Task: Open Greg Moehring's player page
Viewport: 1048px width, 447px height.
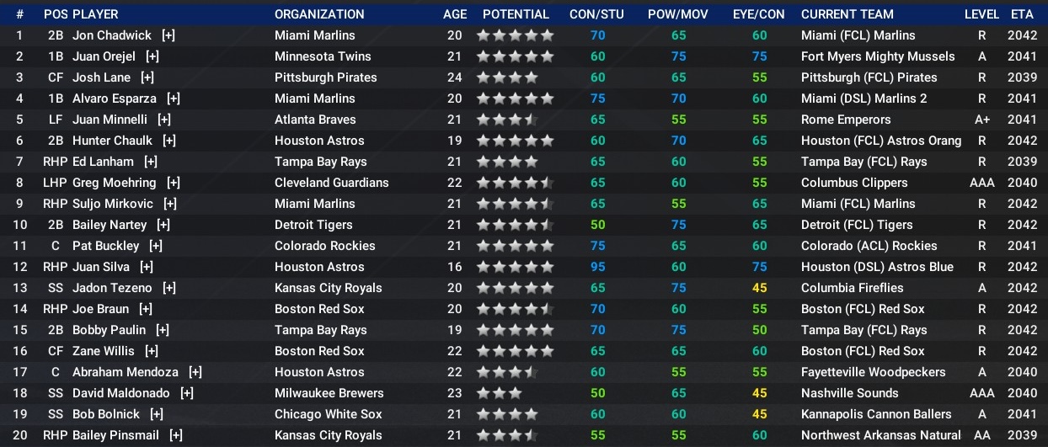Action: click(x=115, y=183)
